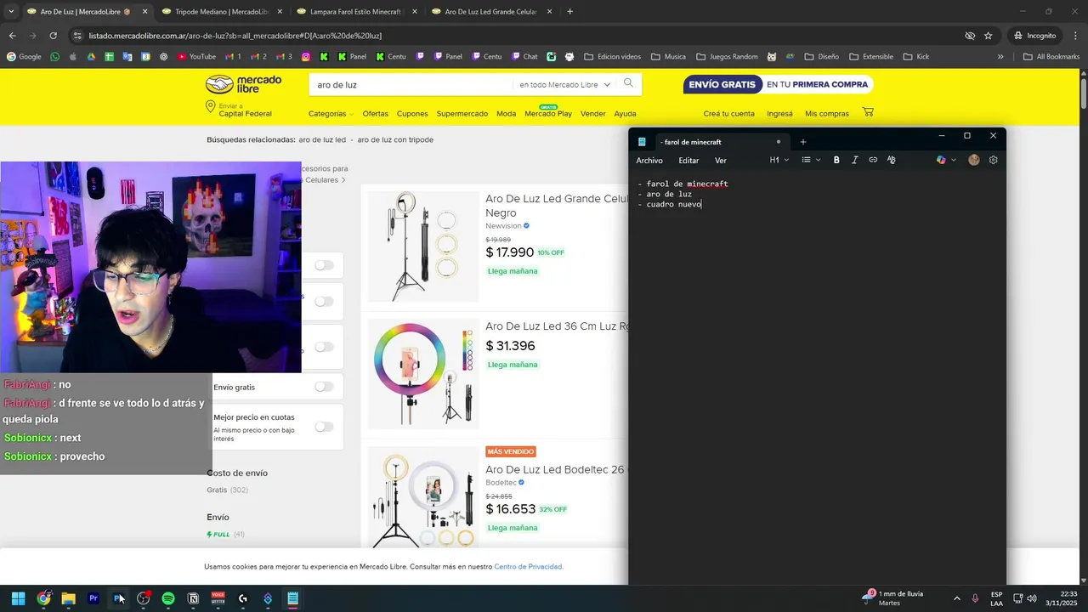Open the heading H1 style dropdown
The width and height of the screenshot is (1088, 612).
[x=779, y=160]
